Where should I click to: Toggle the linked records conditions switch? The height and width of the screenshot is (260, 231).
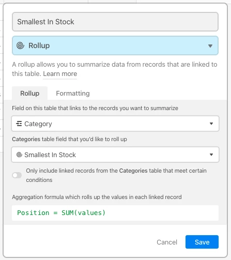(17, 175)
